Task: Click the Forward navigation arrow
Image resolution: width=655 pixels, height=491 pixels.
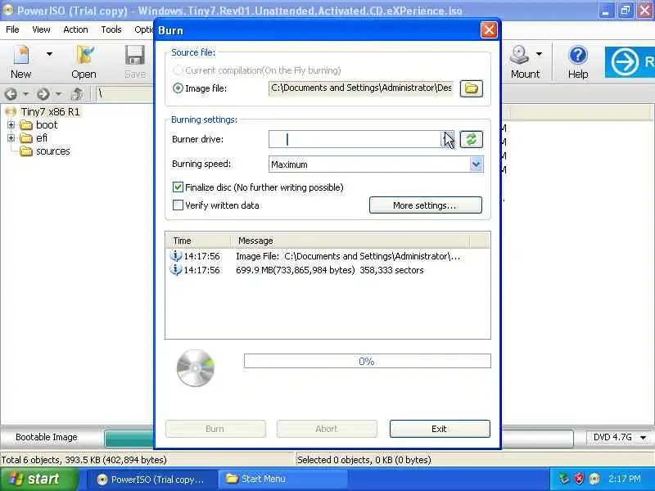Action: 43,94
